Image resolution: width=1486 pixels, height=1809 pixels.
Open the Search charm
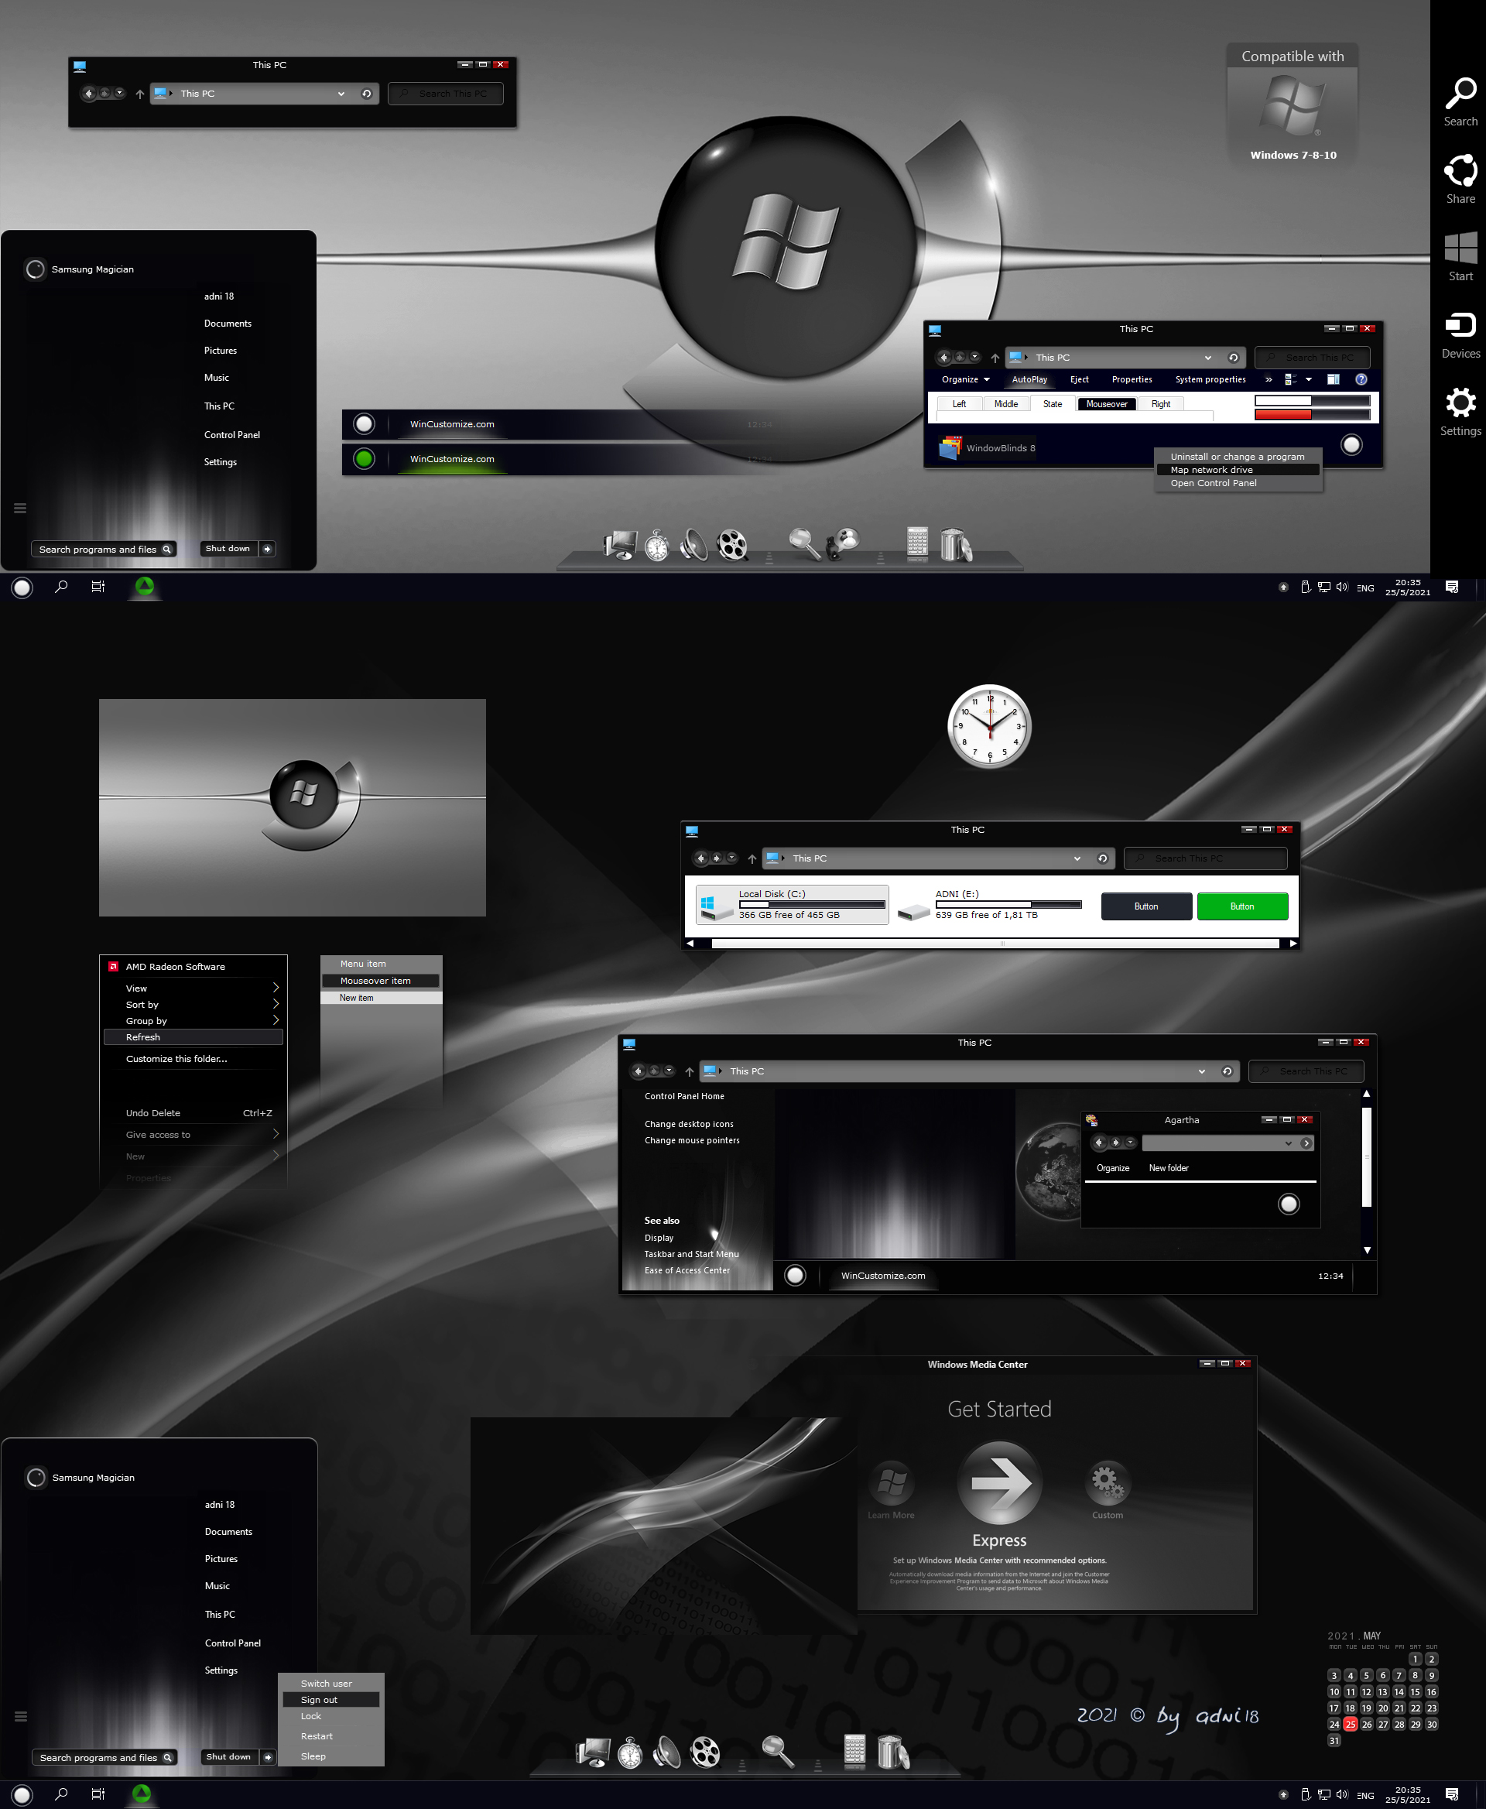1460,102
